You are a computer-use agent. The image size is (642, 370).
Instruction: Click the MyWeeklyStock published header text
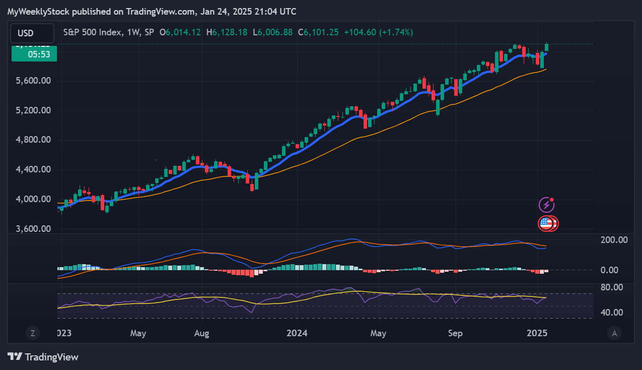coord(152,11)
